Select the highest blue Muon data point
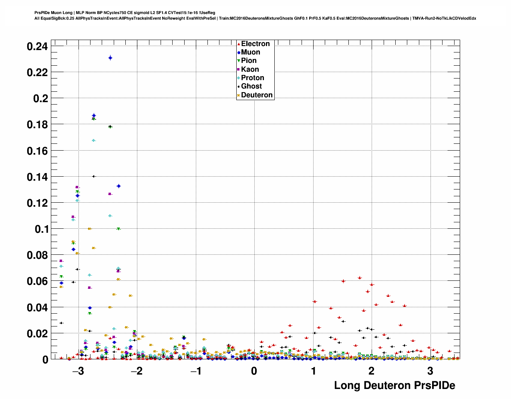This screenshot has width=511, height=399. point(111,58)
